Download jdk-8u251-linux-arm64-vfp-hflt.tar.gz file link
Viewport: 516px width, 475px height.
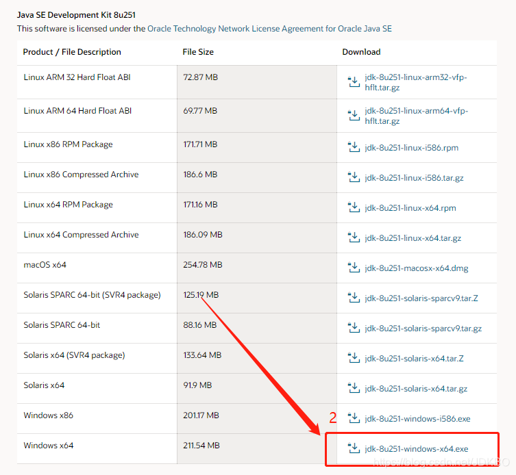[416, 116]
